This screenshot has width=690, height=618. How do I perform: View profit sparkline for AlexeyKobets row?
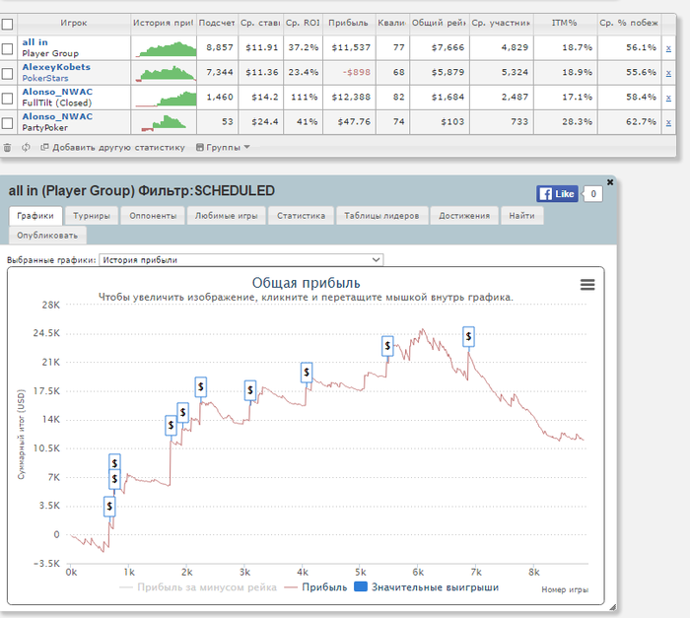tap(166, 73)
